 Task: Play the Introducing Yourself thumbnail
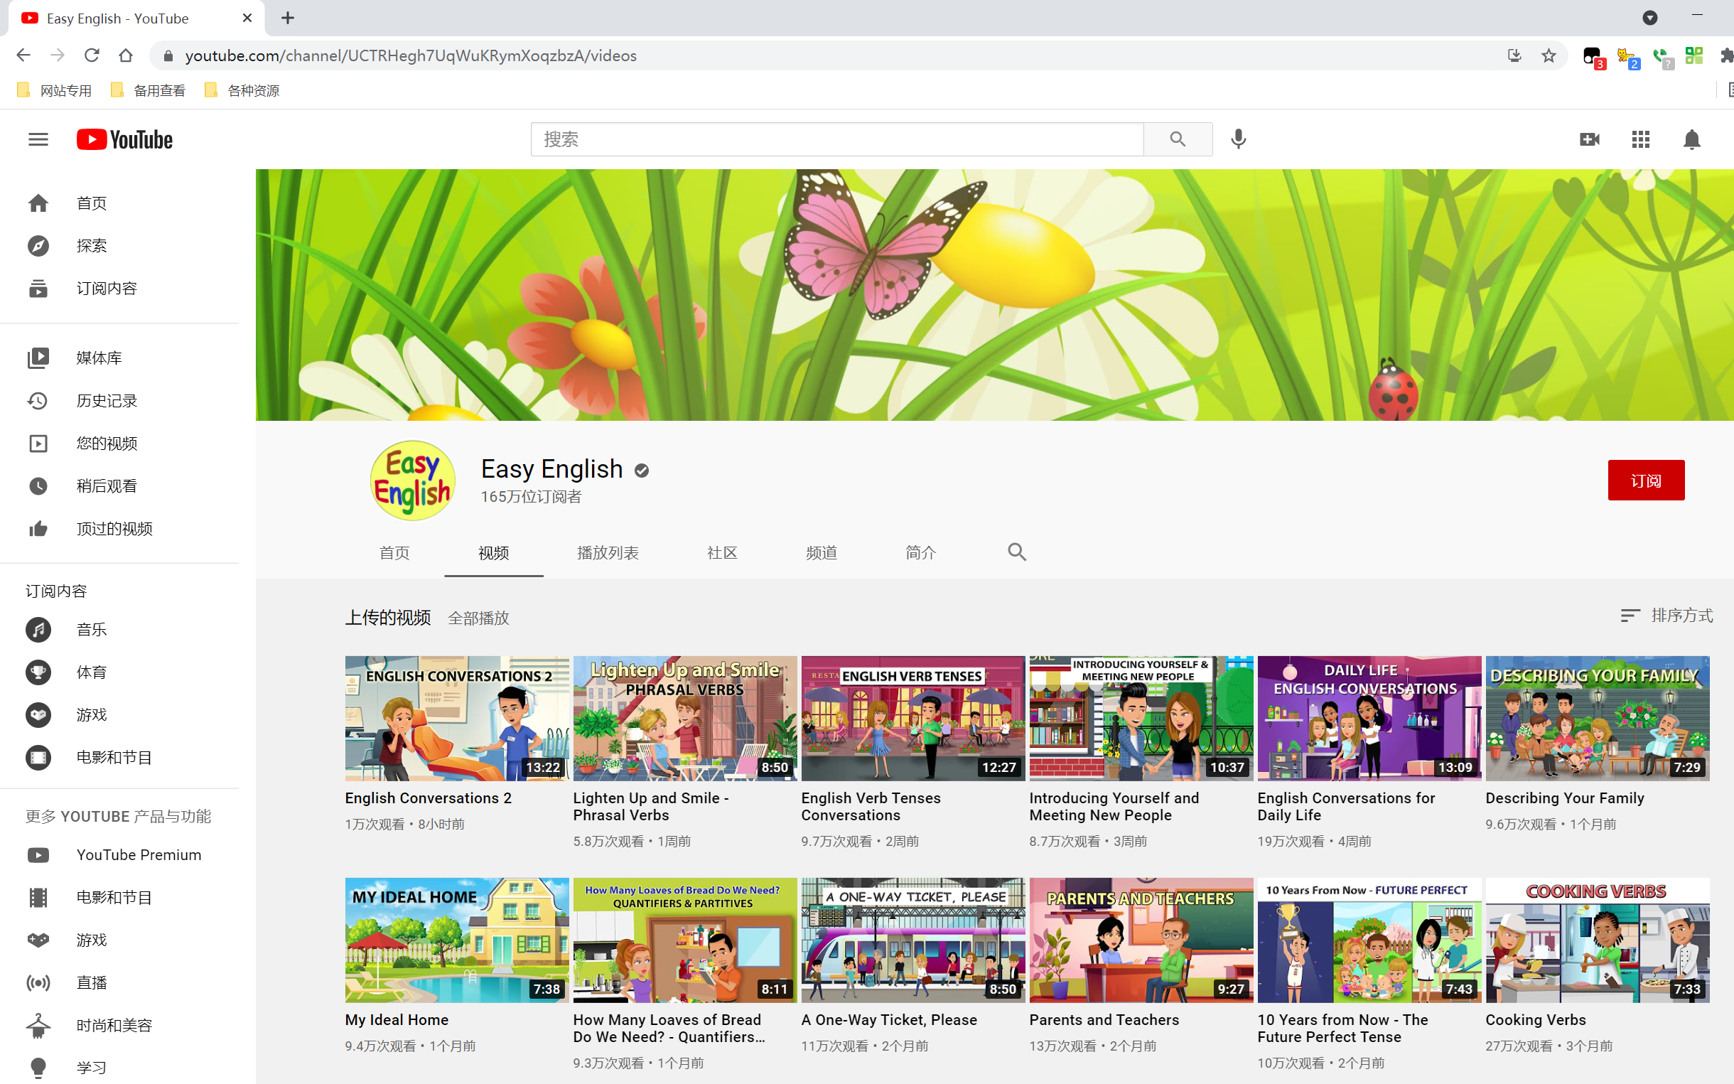[x=1141, y=719]
